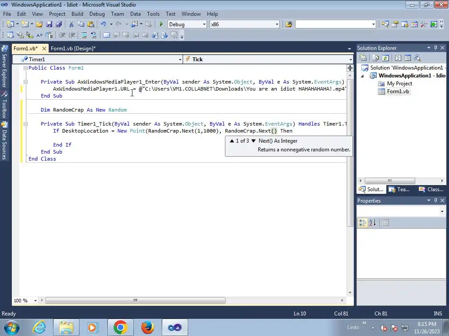Image resolution: width=449 pixels, height=336 pixels.
Task: Undo the last edit with the blue arrow
Action: [x=103, y=24]
